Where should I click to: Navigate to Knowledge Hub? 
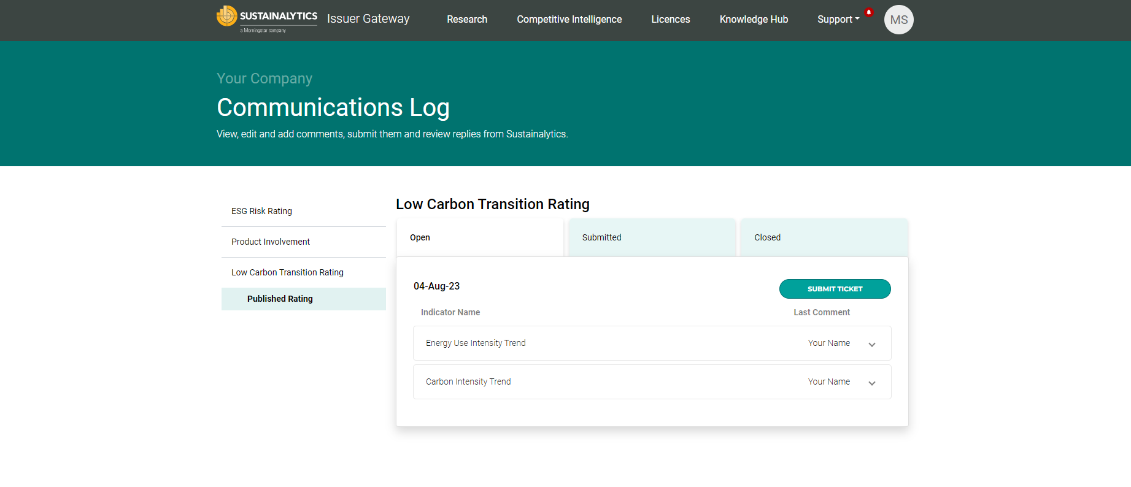click(754, 19)
